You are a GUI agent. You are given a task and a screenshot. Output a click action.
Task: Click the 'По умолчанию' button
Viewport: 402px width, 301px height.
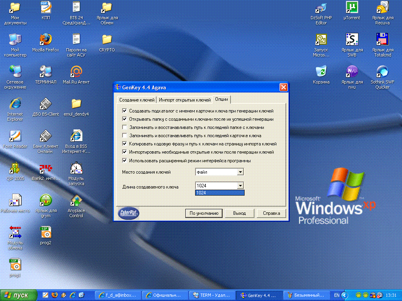tap(204, 213)
